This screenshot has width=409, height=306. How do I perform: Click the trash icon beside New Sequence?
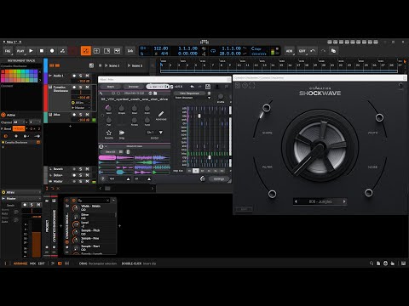tap(210, 93)
